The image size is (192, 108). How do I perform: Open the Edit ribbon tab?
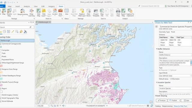coord(43,6)
